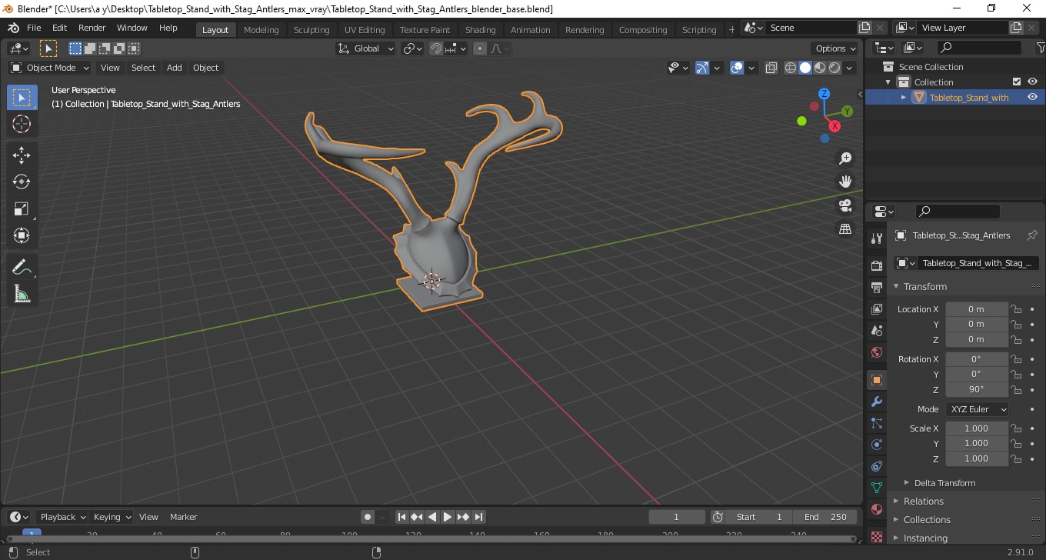Screen dimensions: 1046x560
Task: Open the Particles properties tab
Action: (x=876, y=423)
